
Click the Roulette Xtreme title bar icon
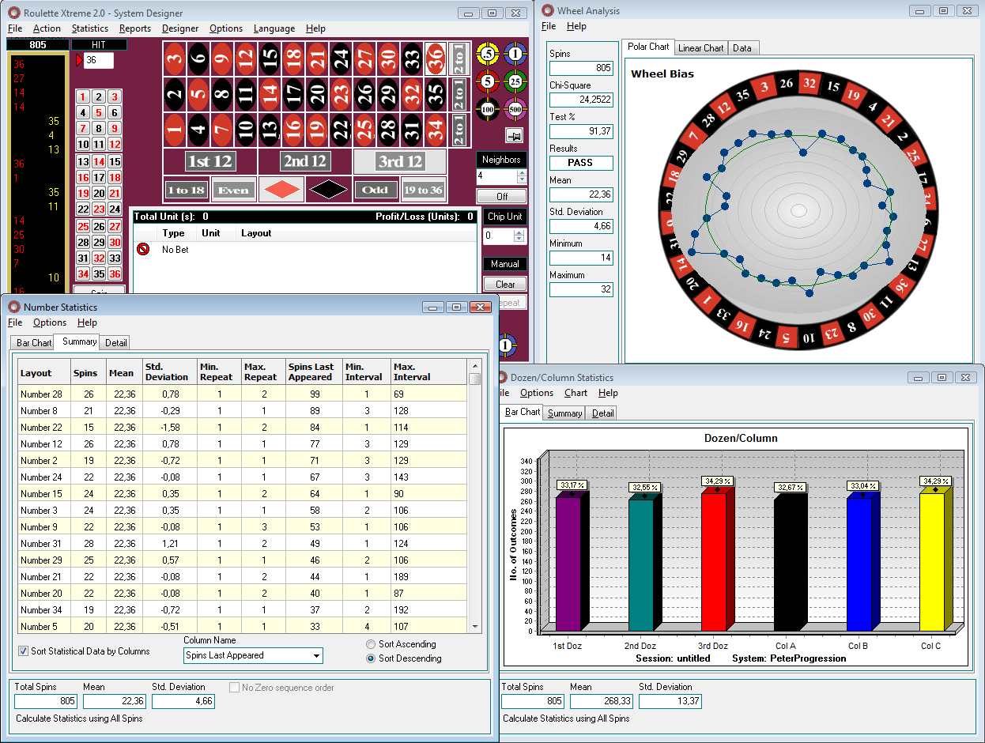[13, 13]
